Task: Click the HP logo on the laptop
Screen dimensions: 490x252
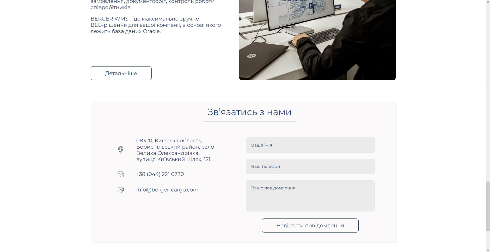Action: coord(250,56)
